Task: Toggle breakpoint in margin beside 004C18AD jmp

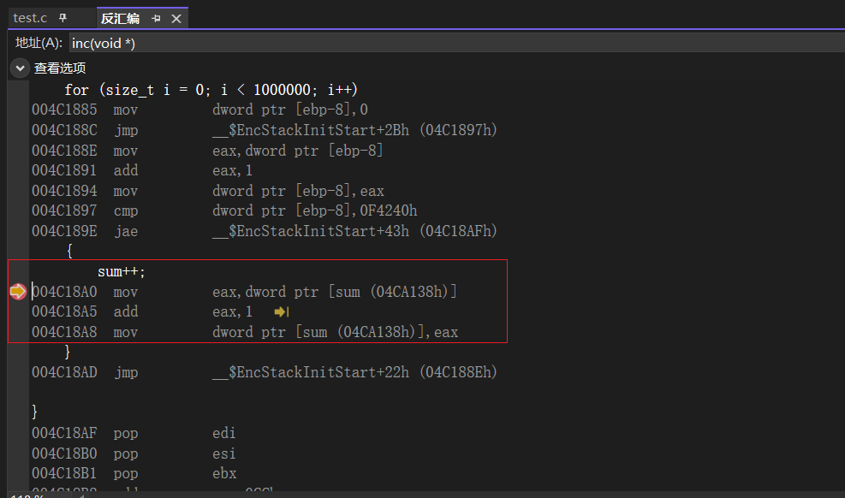Action: point(18,372)
